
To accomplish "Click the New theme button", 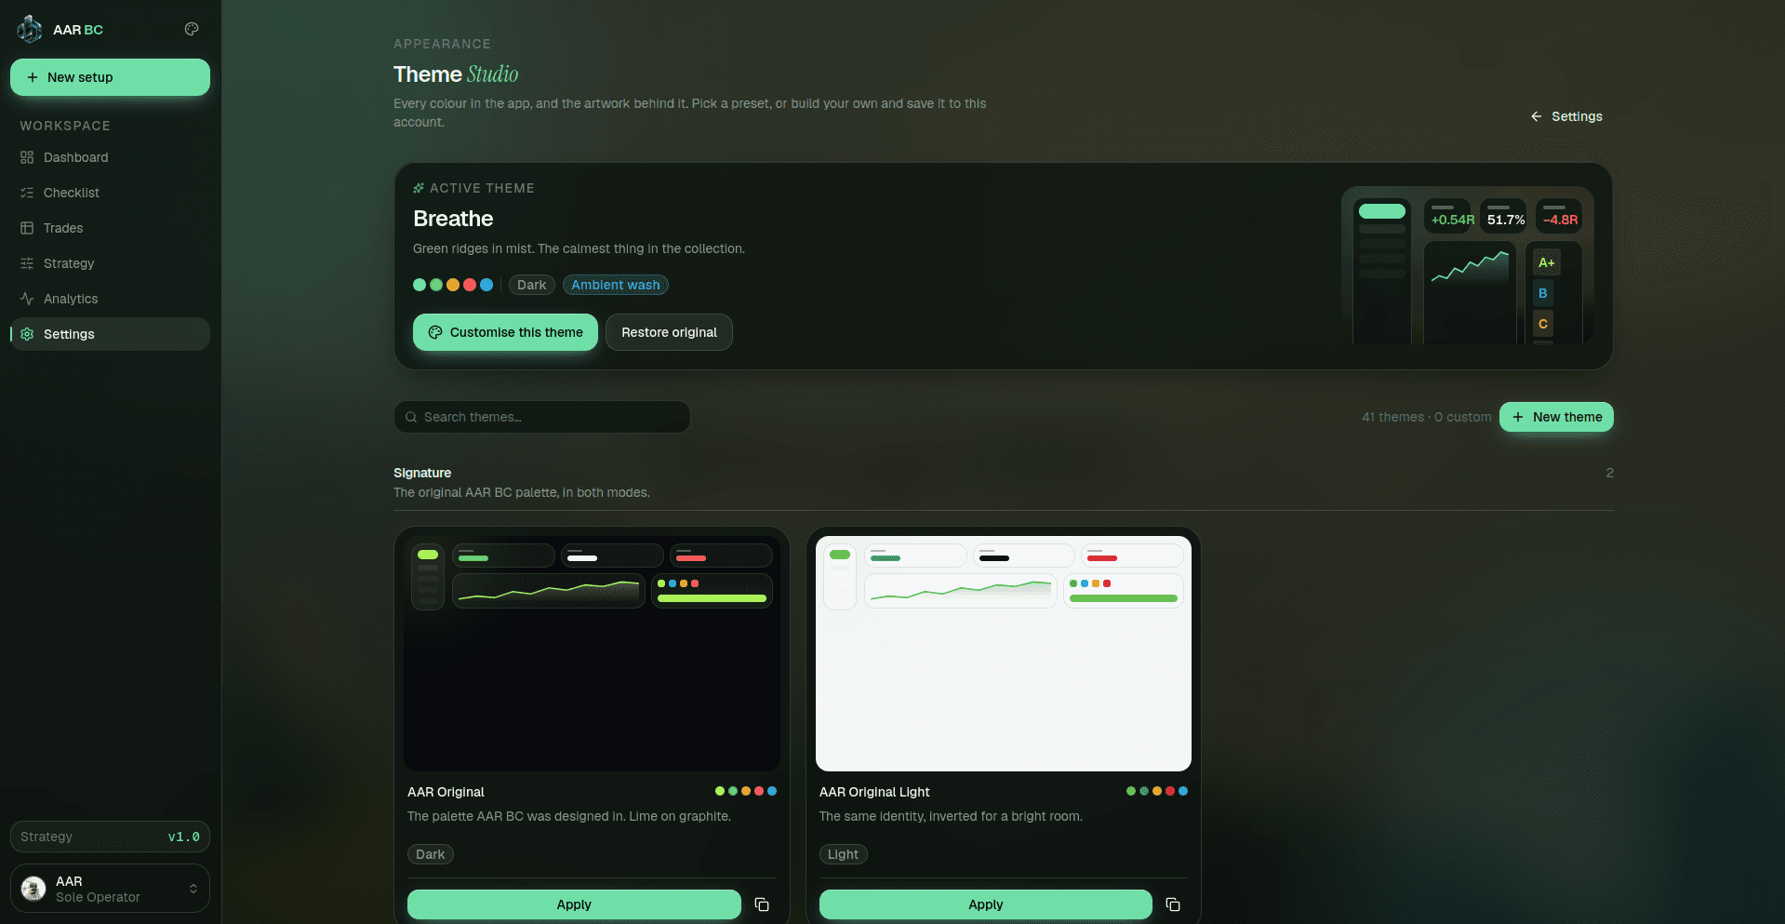I will pyautogui.click(x=1556, y=417).
